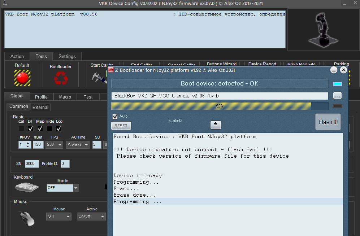The height and width of the screenshot is (236, 360).
Task: Uncheck the Eco checkbox
Action: 59,128
